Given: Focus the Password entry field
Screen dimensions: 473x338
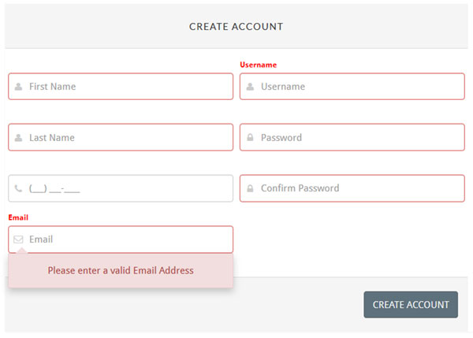Looking at the screenshot, I should click(x=359, y=138).
